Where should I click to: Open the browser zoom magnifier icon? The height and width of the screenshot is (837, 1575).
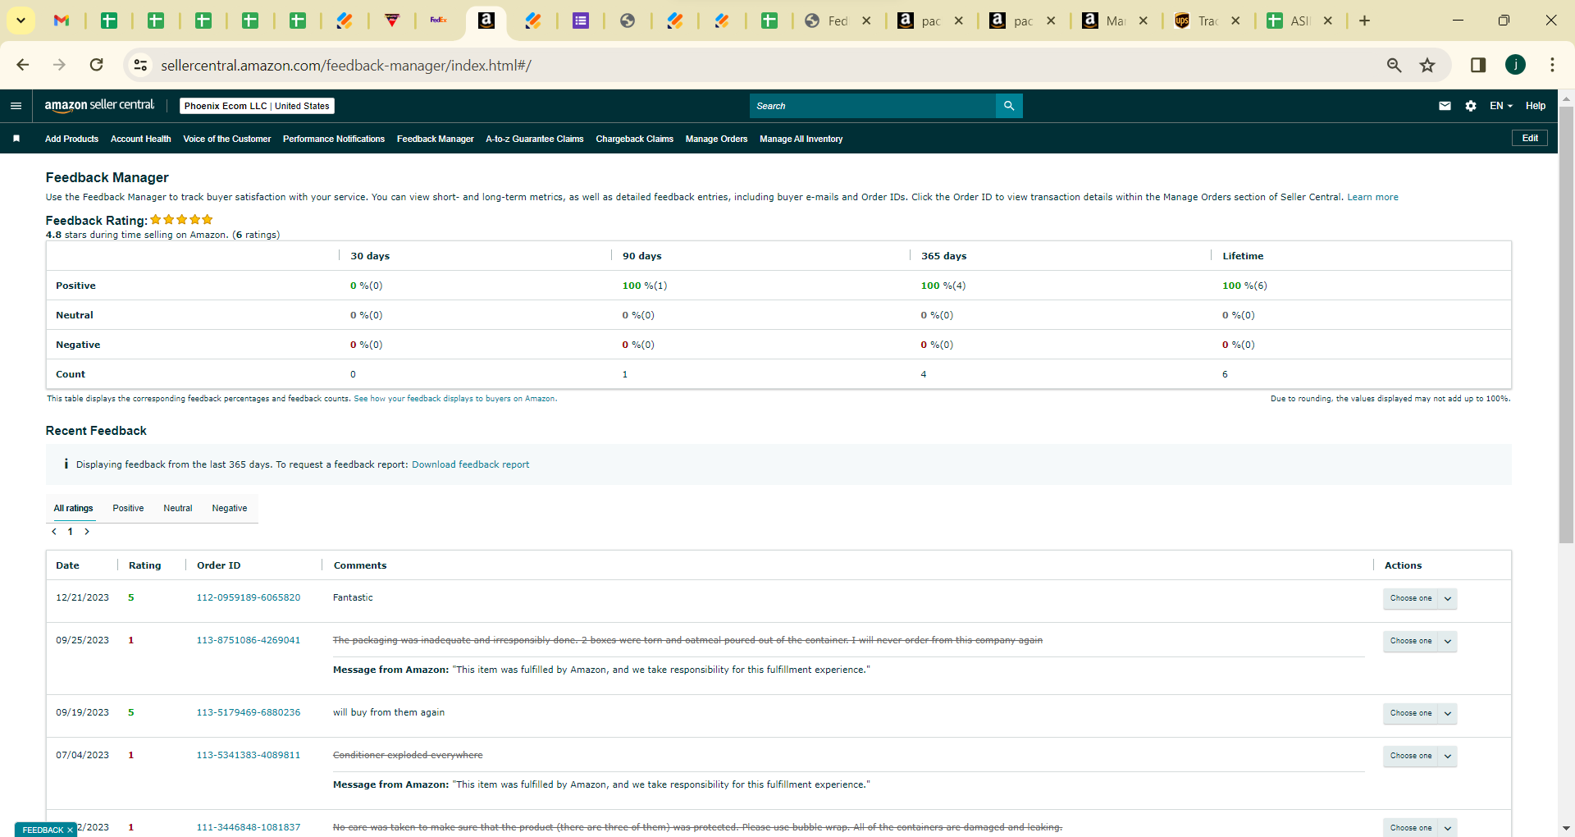(1394, 65)
